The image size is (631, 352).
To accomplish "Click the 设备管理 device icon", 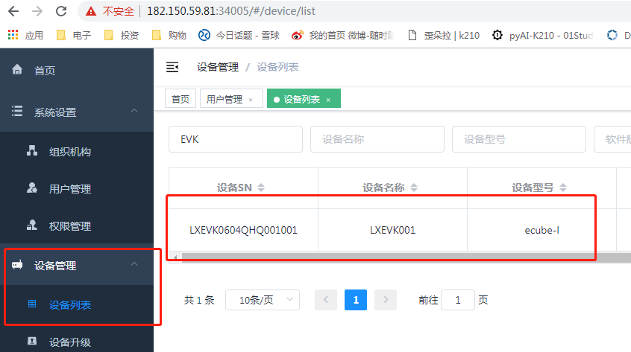I will tap(17, 264).
